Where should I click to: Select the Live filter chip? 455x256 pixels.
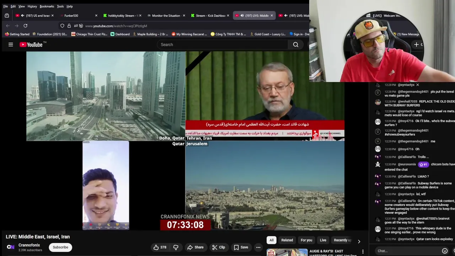click(323, 240)
